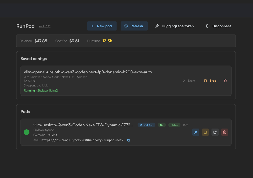Copy the pod API URL with copy icon

coord(128,140)
